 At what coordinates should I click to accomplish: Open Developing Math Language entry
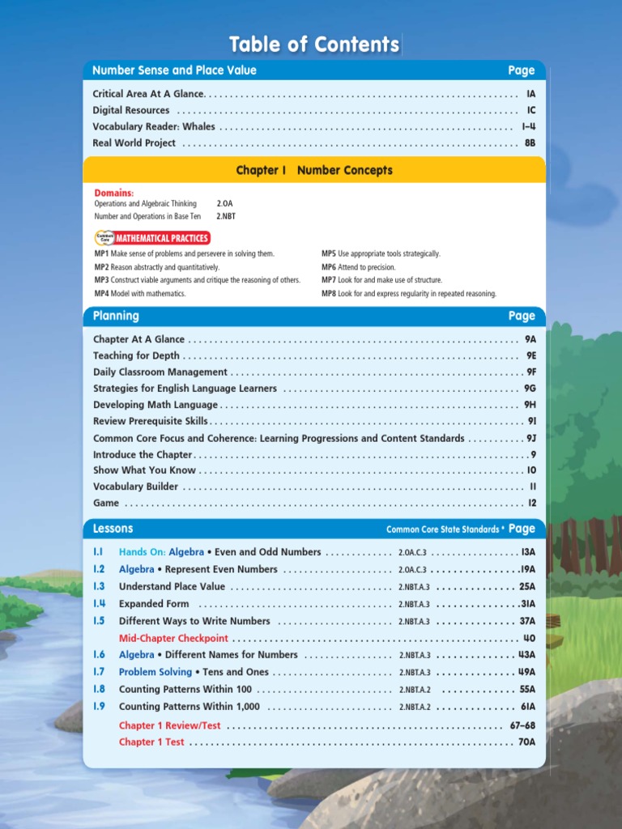coord(314,405)
